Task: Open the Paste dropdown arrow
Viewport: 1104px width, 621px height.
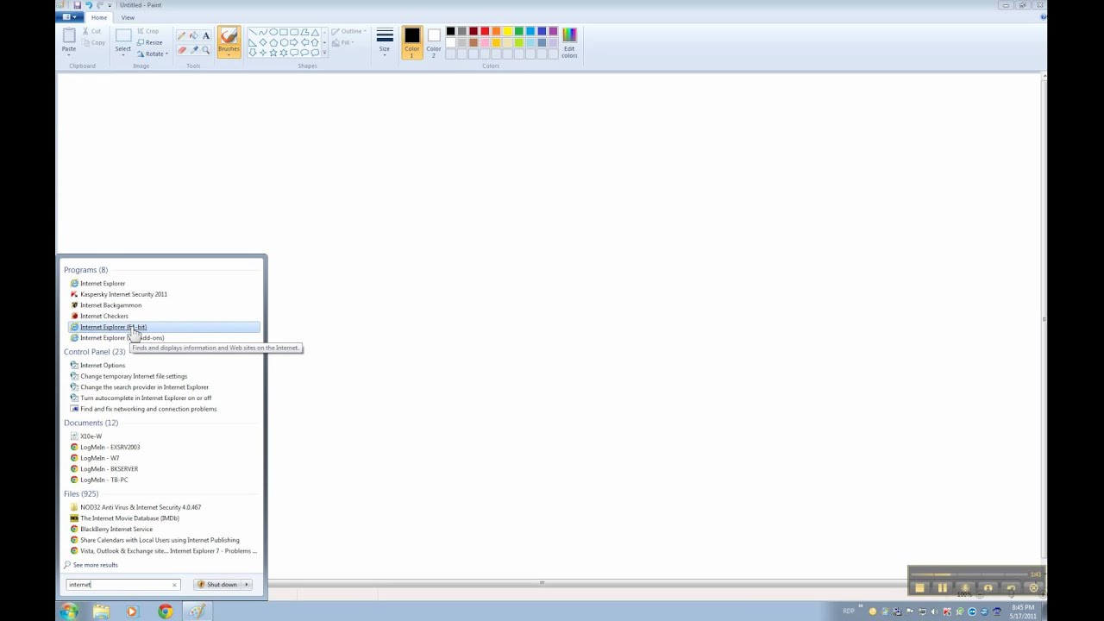Action: (69, 54)
